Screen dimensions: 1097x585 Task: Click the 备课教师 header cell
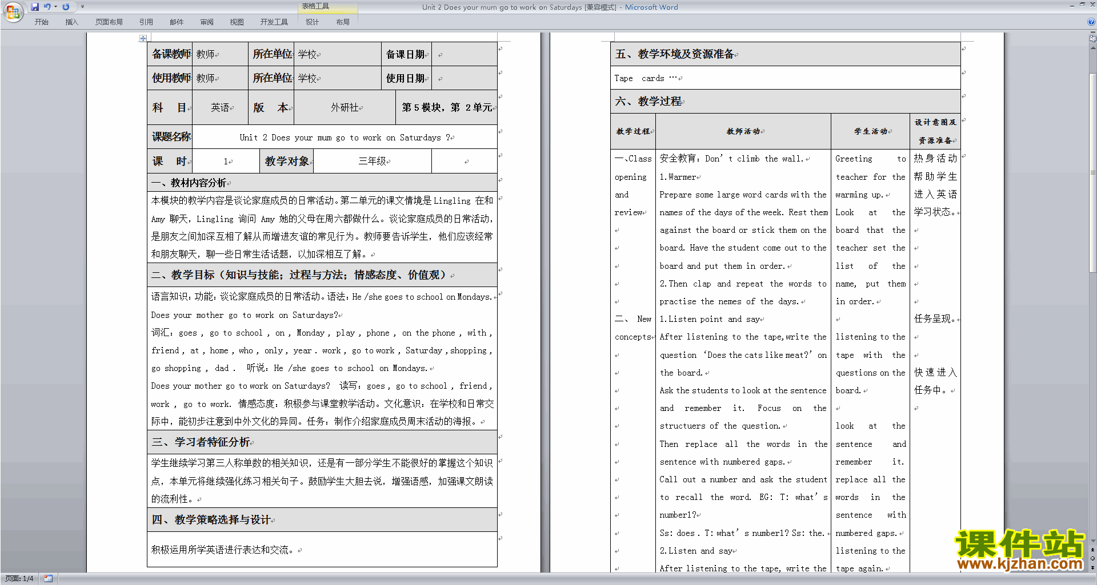[x=170, y=54]
